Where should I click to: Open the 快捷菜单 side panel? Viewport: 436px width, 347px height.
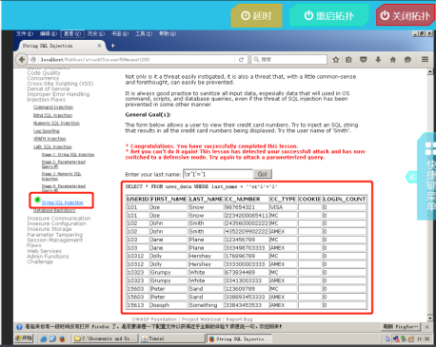pos(427,177)
